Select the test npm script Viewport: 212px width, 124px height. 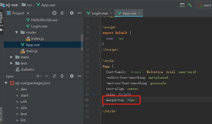click(x=24, y=114)
